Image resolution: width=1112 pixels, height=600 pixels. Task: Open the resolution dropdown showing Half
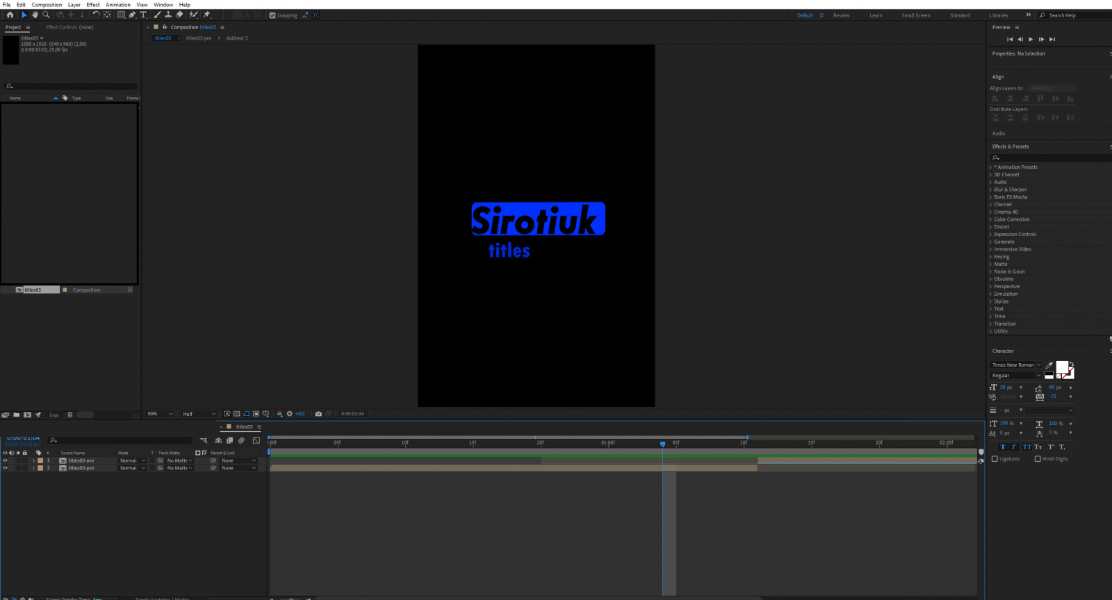tap(199, 414)
